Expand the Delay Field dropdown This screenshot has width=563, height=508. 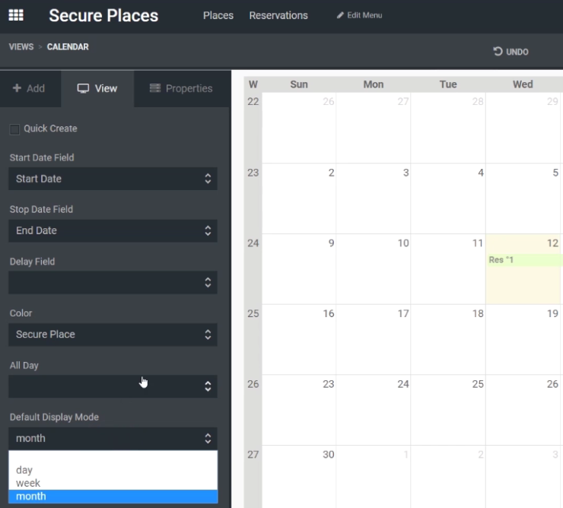(x=113, y=283)
